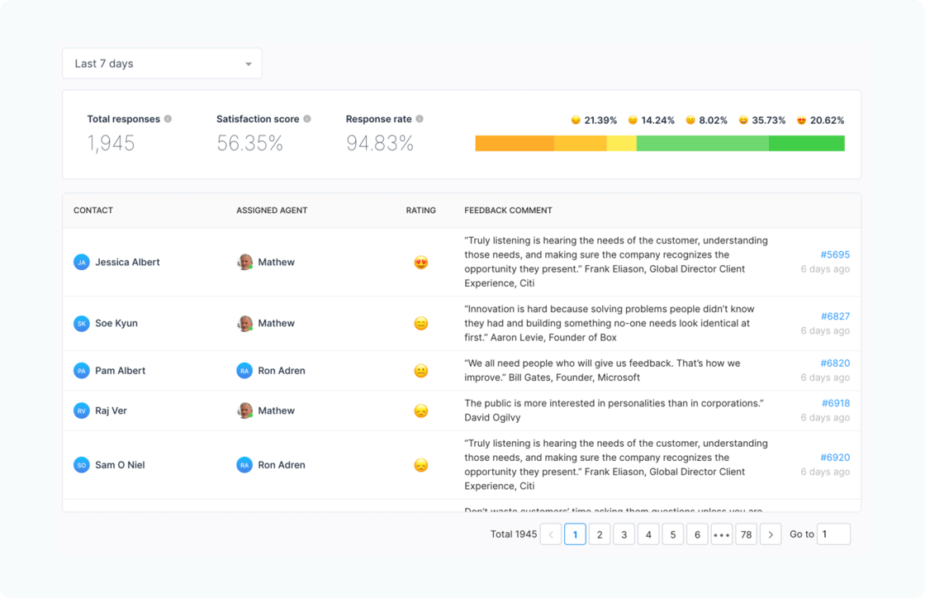
Task: Click the dark green segment of the rating bar
Action: click(806, 144)
